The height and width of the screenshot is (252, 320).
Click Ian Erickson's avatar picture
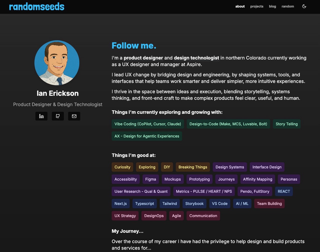(x=57, y=63)
